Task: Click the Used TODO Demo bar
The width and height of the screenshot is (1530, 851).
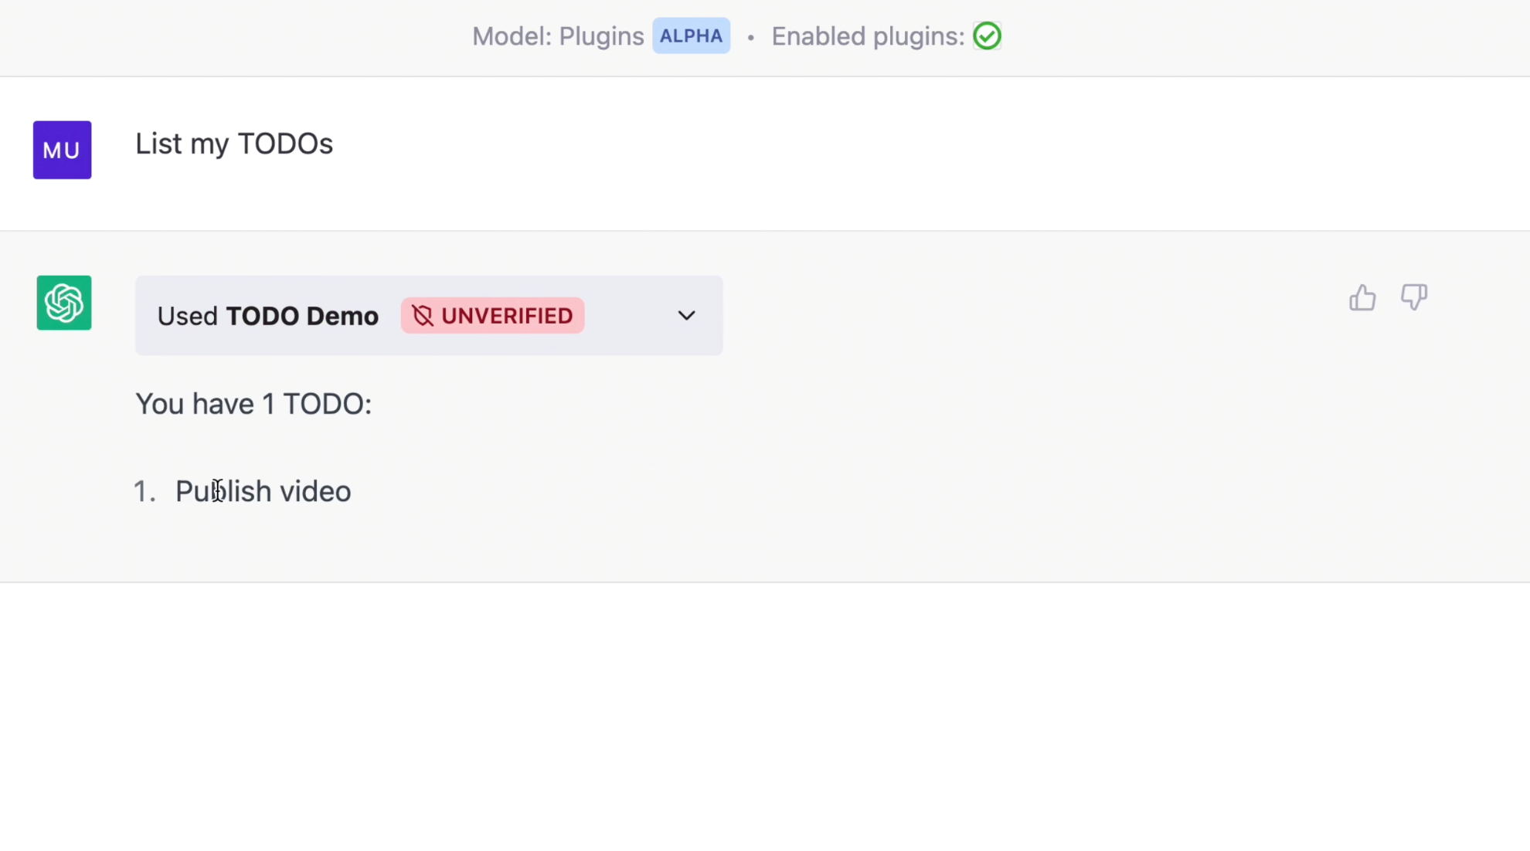Action: tap(429, 315)
